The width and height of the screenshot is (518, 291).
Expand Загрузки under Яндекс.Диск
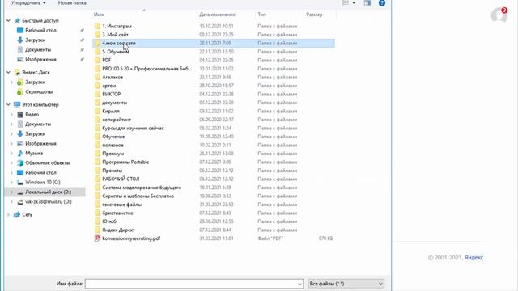click(x=12, y=82)
